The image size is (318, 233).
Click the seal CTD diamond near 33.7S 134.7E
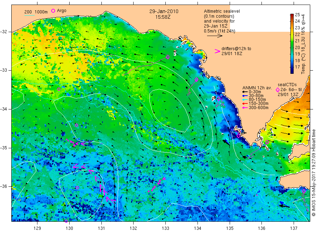pyautogui.click(x=219, y=98)
